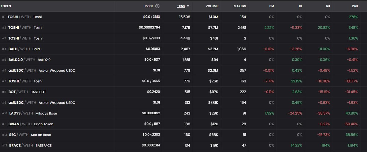The width and height of the screenshot is (367, 152).
Task: Click the volume value $7.7M
Action: click(213, 28)
